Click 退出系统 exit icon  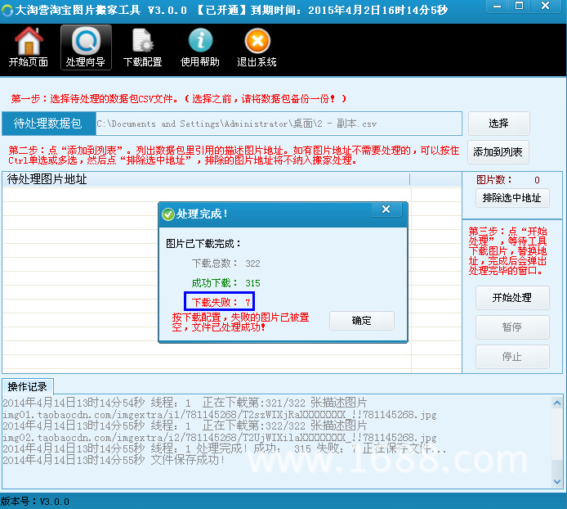257,47
